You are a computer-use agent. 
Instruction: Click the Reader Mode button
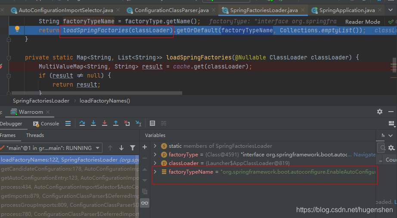tap(363, 22)
